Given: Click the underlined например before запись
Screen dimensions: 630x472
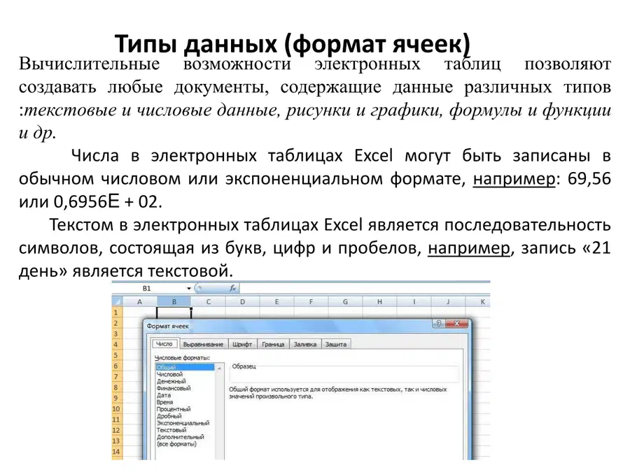Looking at the screenshot, I should click(468, 248).
